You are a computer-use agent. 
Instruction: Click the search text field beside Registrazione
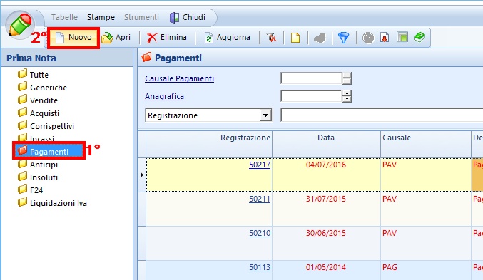click(382, 115)
